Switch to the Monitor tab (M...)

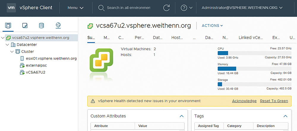click(107, 37)
